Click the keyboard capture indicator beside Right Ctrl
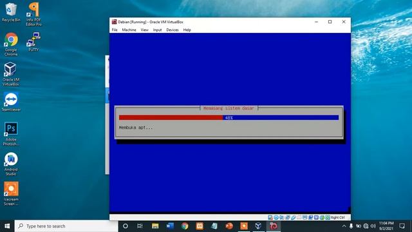 [328, 218]
